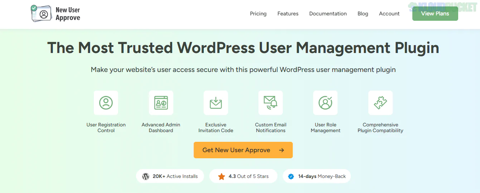
Task: Open the Blog menu item
Action: point(363,14)
